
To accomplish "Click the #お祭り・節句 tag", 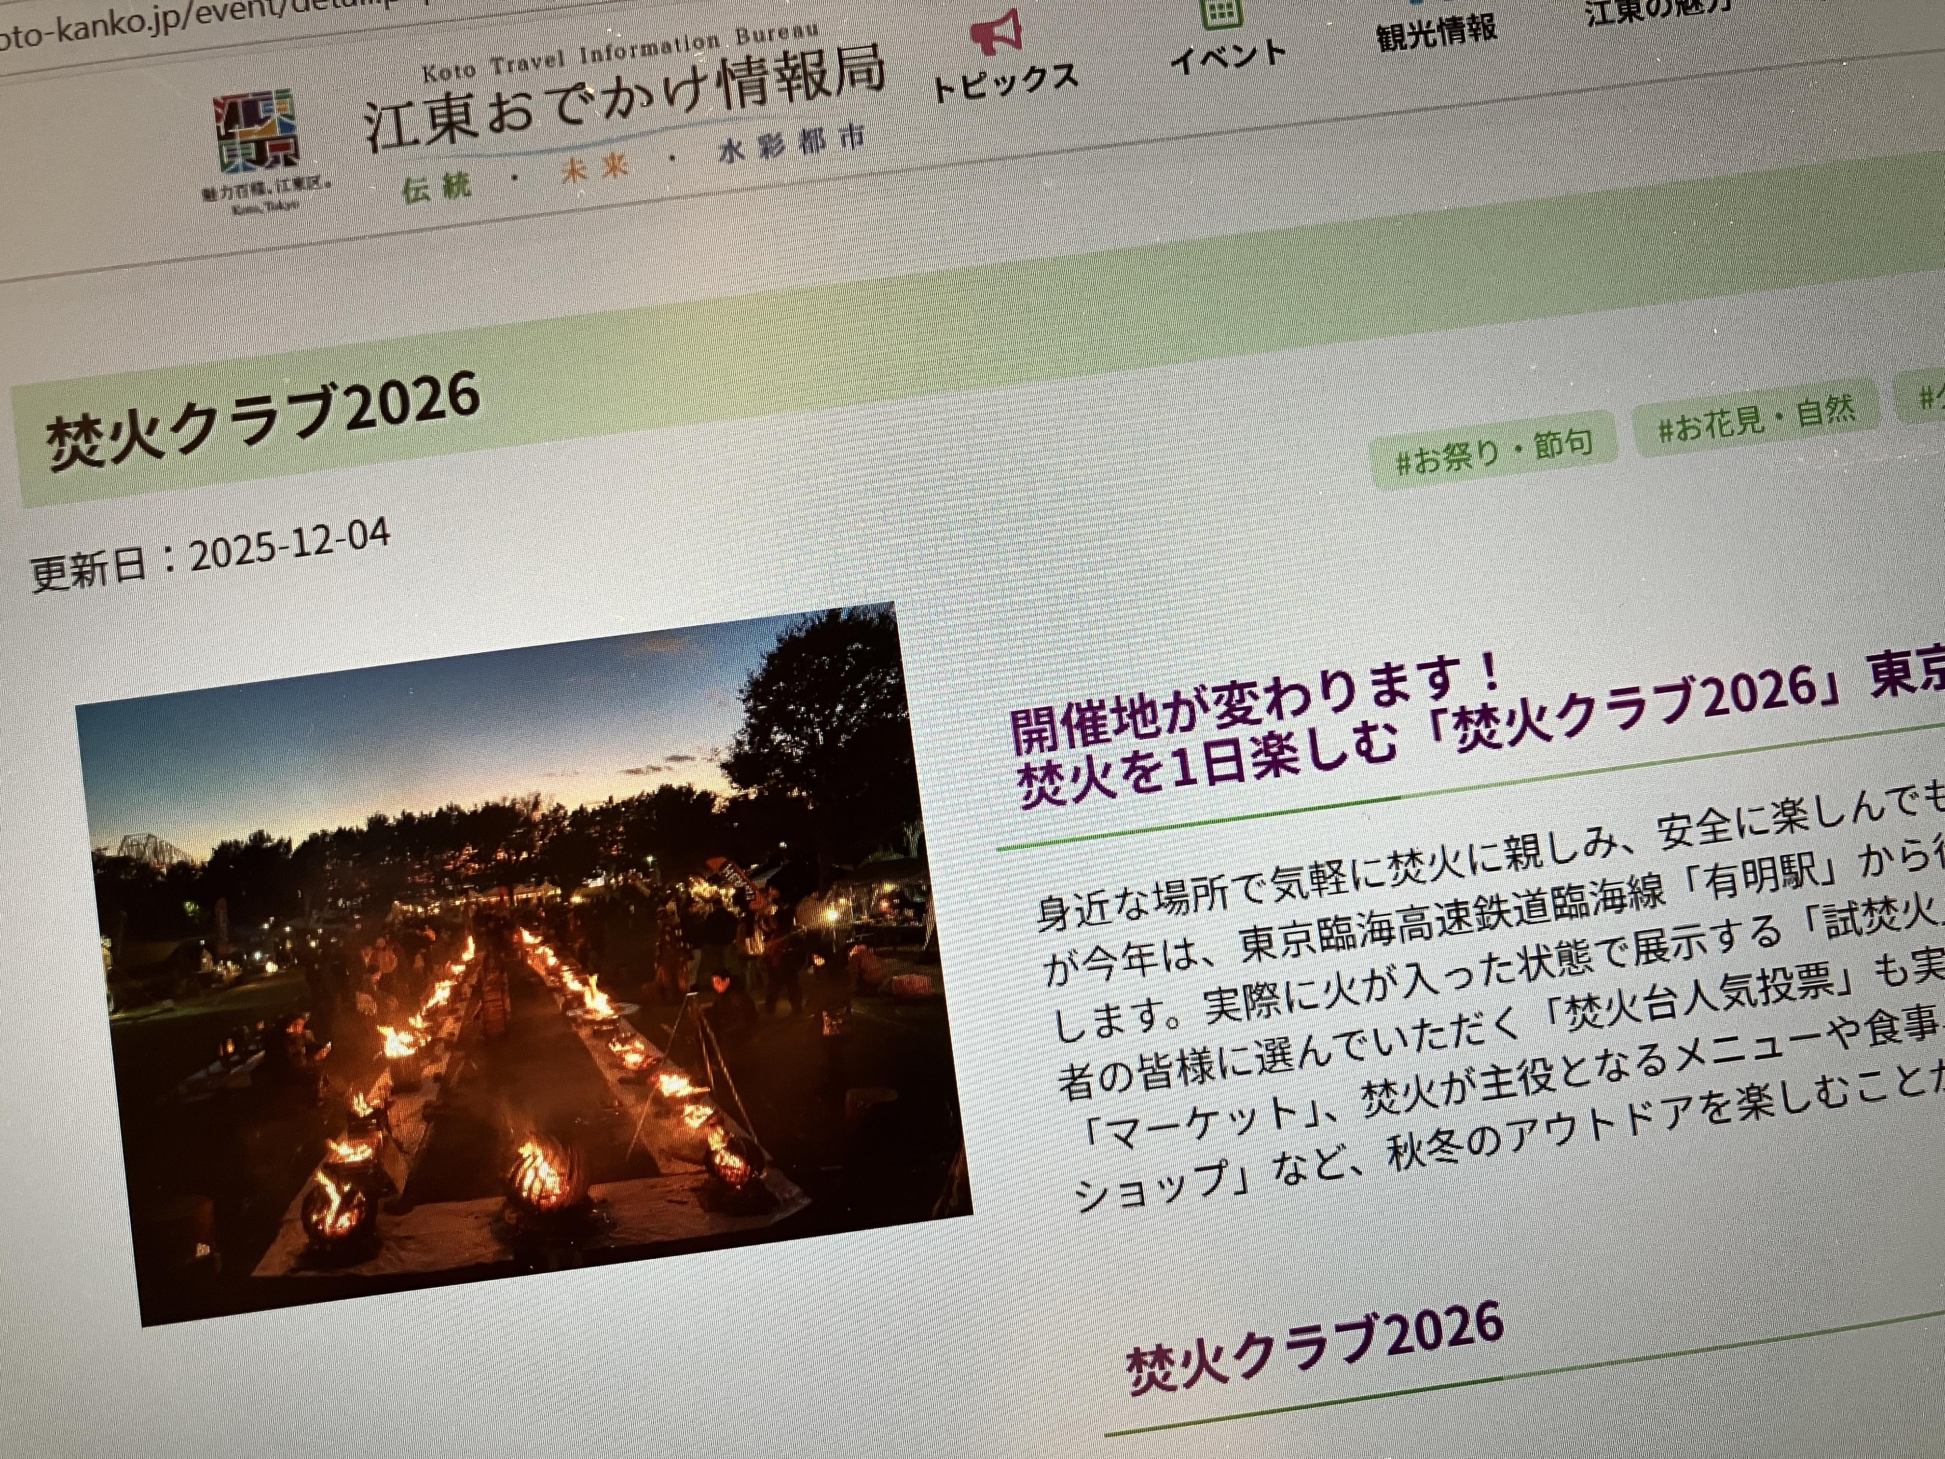I will pyautogui.click(x=1494, y=451).
